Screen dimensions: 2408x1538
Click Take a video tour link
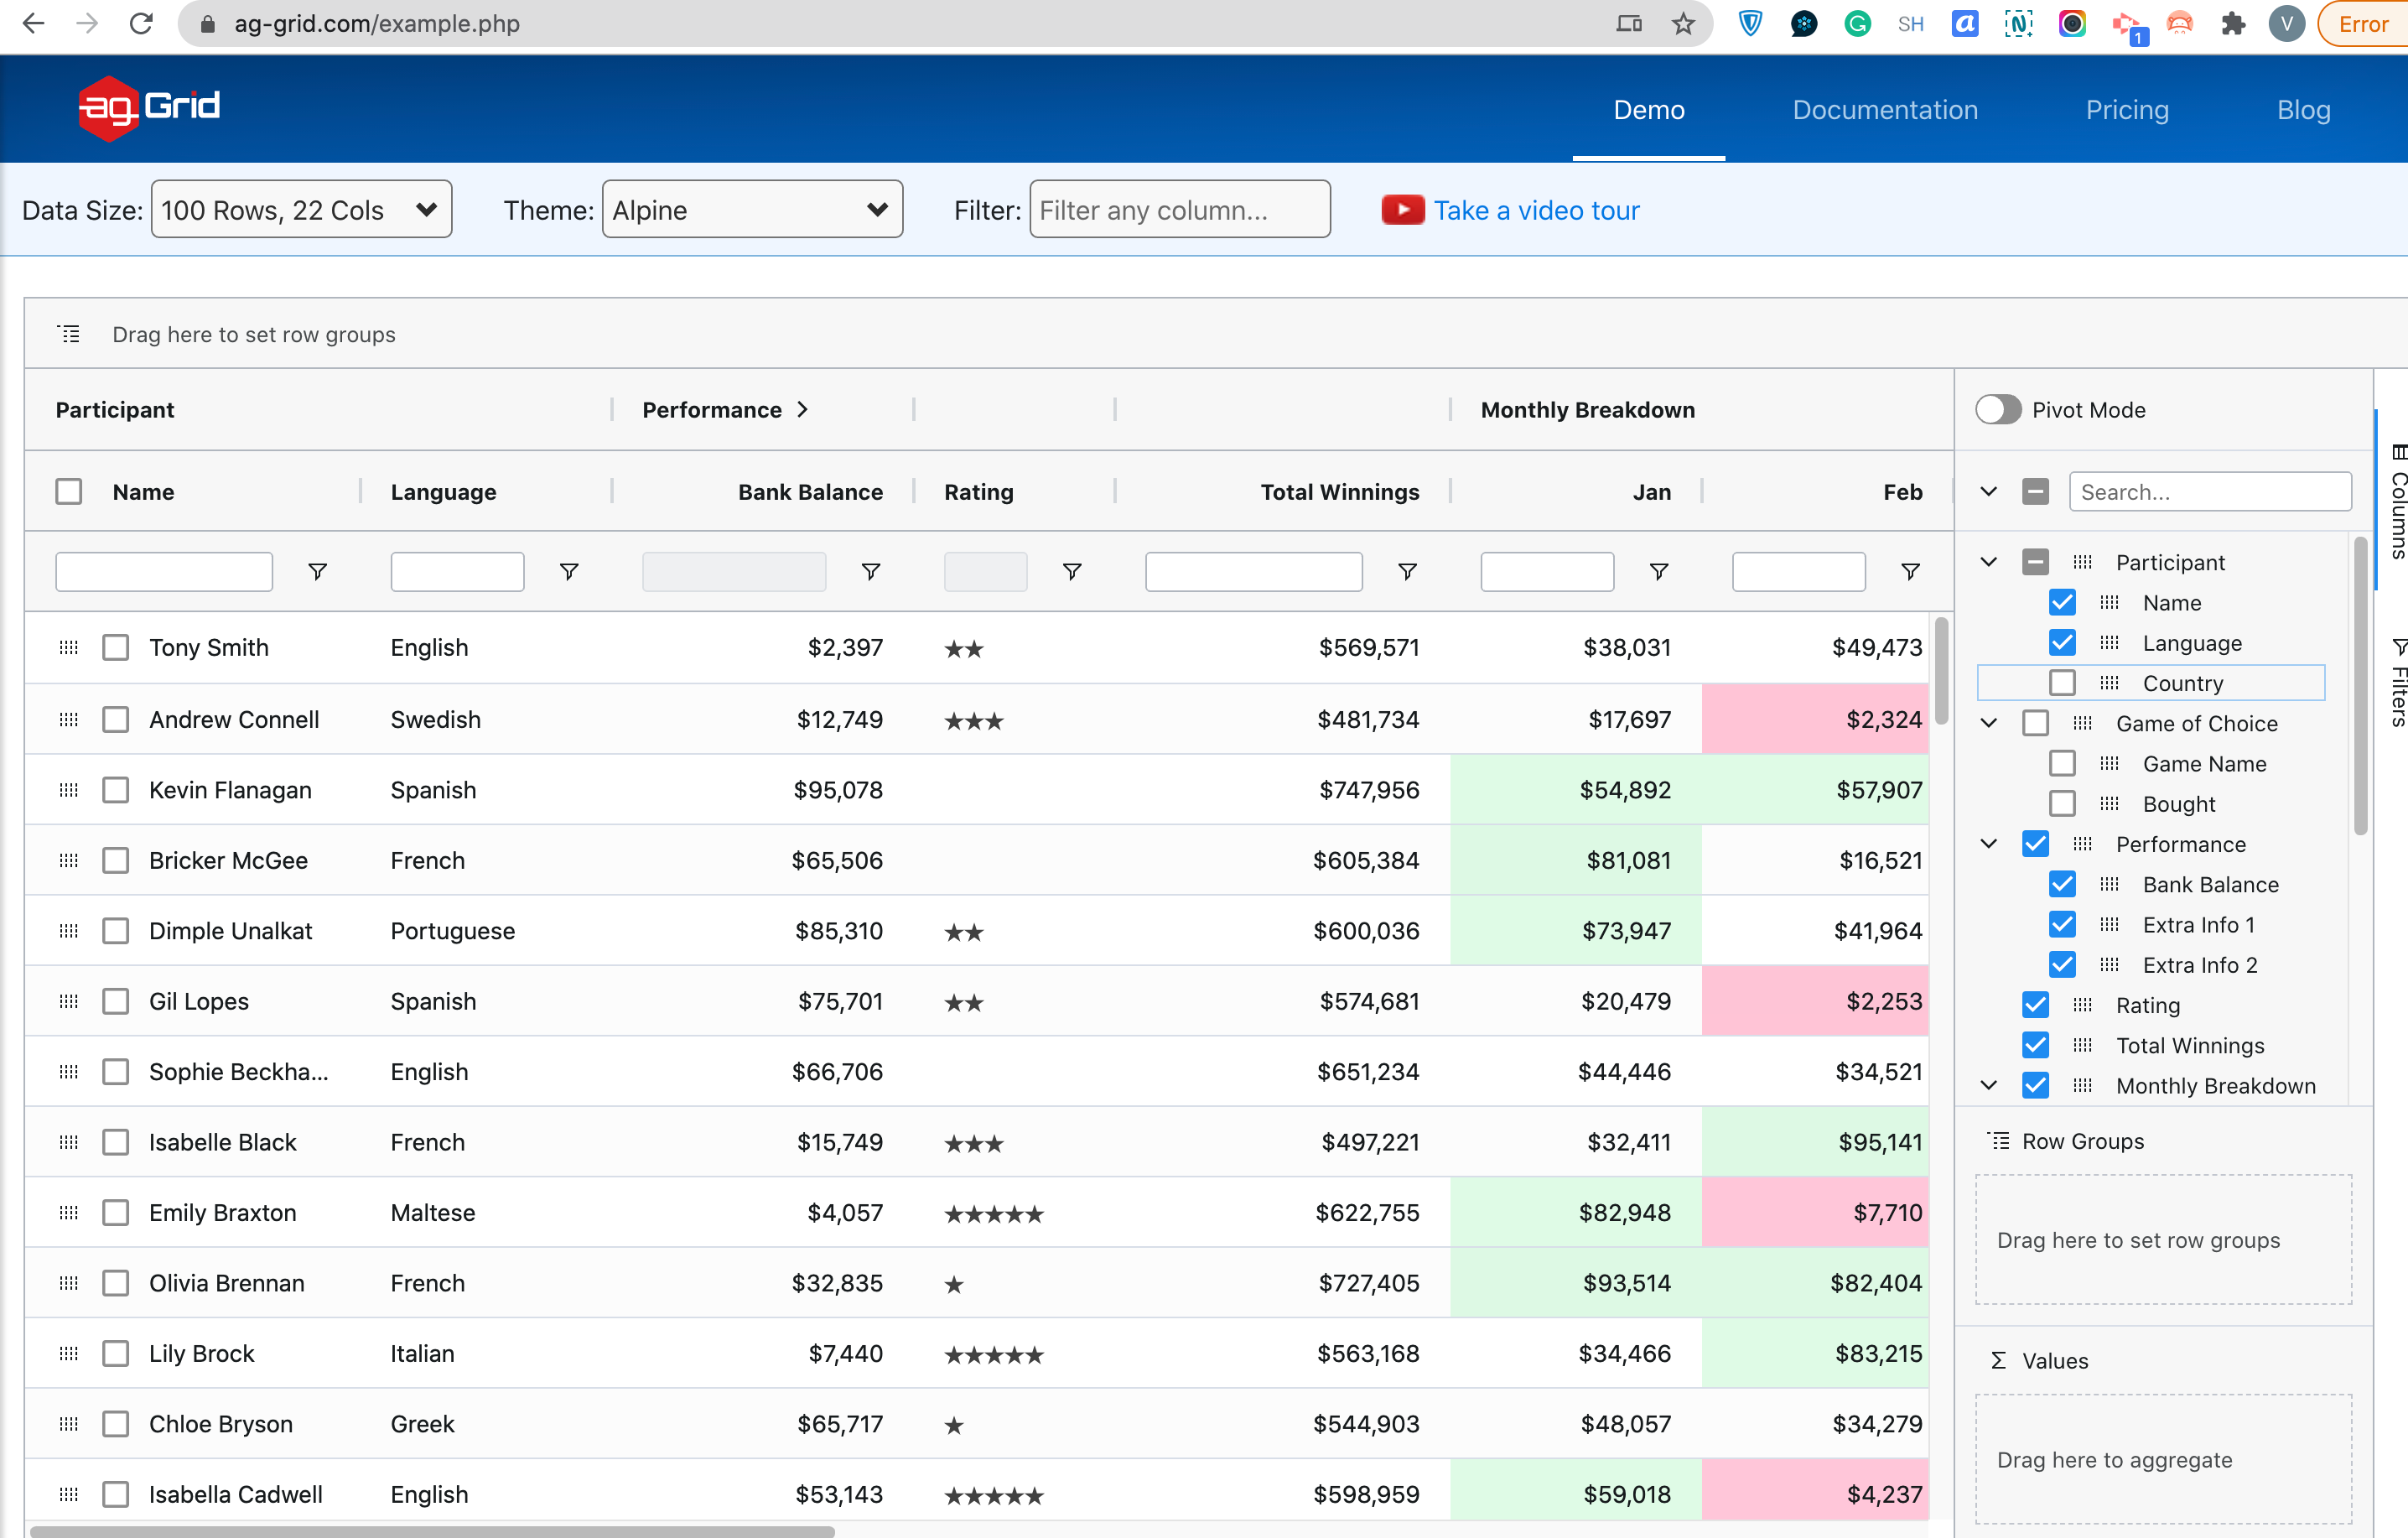pos(1536,210)
